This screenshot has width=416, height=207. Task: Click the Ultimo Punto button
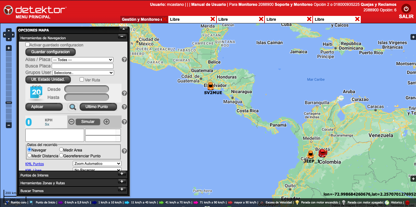[x=98, y=107]
